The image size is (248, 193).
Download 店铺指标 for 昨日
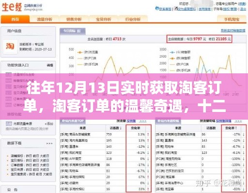coord(29,156)
